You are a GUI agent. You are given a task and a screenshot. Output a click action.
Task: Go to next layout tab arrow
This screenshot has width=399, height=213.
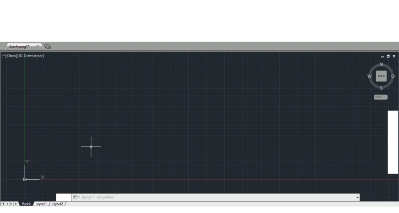[x=11, y=204]
